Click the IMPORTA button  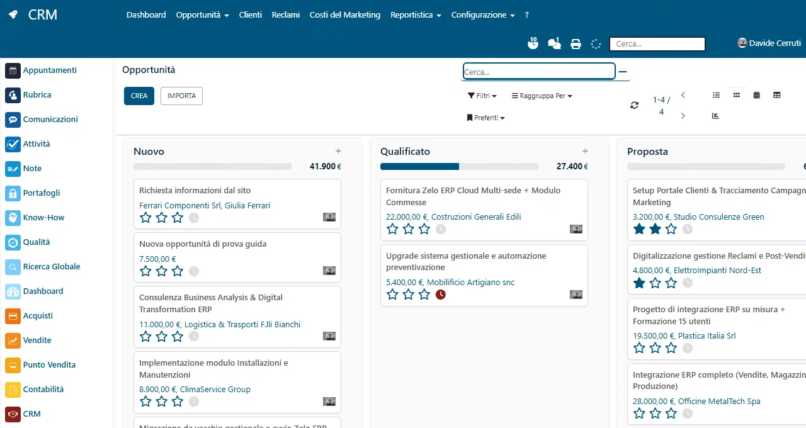(181, 96)
